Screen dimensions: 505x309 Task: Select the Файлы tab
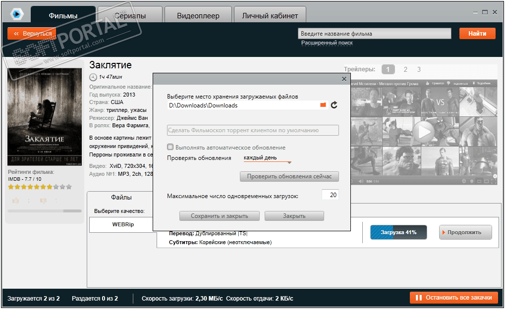click(x=121, y=197)
